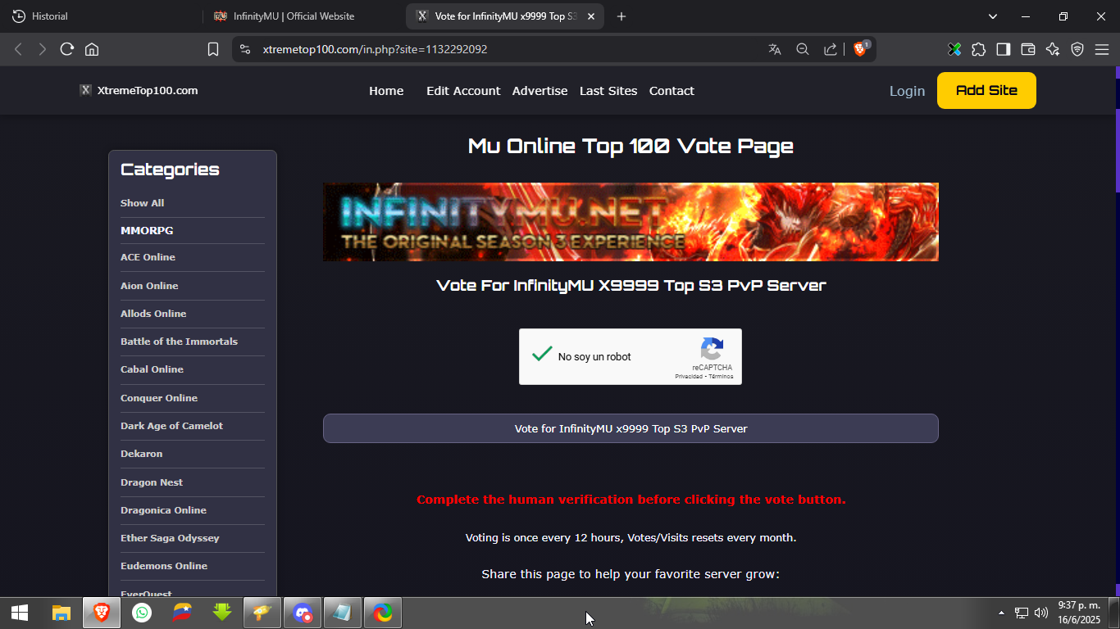Go back to the previous page
The image size is (1120, 629).
18,49
